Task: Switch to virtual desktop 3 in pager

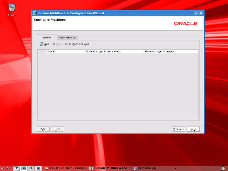Action: pyautogui.click(x=31, y=168)
